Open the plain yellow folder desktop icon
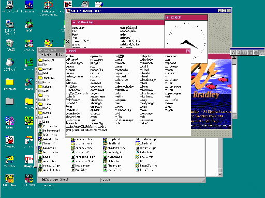 coord(10,82)
